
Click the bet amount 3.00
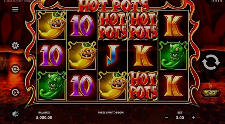tap(180, 118)
